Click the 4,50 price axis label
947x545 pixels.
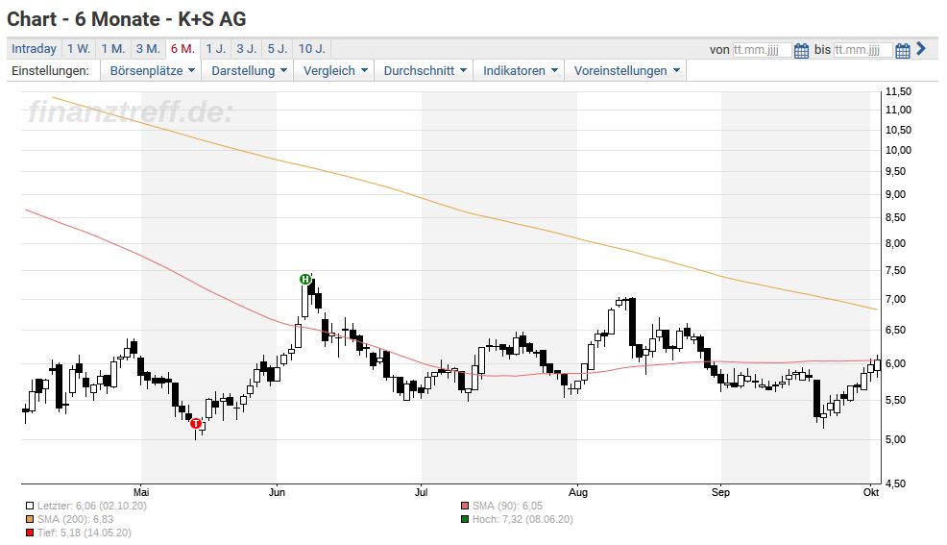[896, 483]
